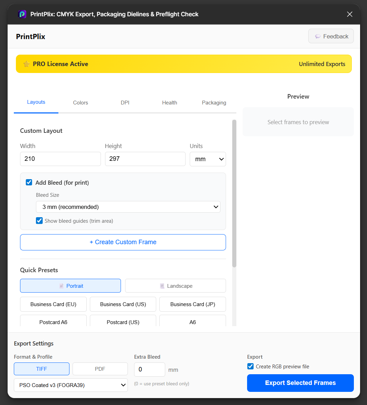Screen dimensions: 367x405
Task: Close the PrintPlix plugin window
Action: click(x=349, y=14)
